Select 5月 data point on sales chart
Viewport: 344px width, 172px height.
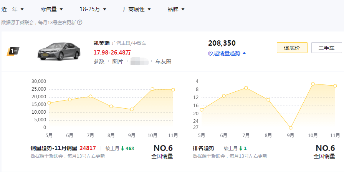click(x=49, y=103)
